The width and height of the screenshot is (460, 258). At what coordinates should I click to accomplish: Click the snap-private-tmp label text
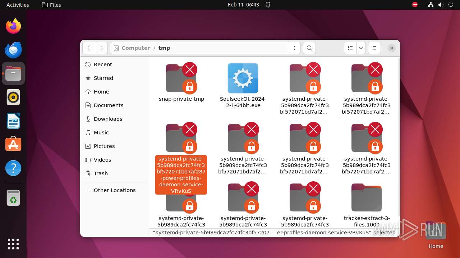pyautogui.click(x=181, y=99)
